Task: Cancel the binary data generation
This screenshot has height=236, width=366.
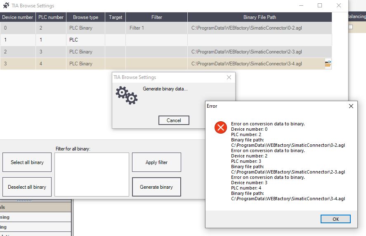Action: [x=174, y=120]
